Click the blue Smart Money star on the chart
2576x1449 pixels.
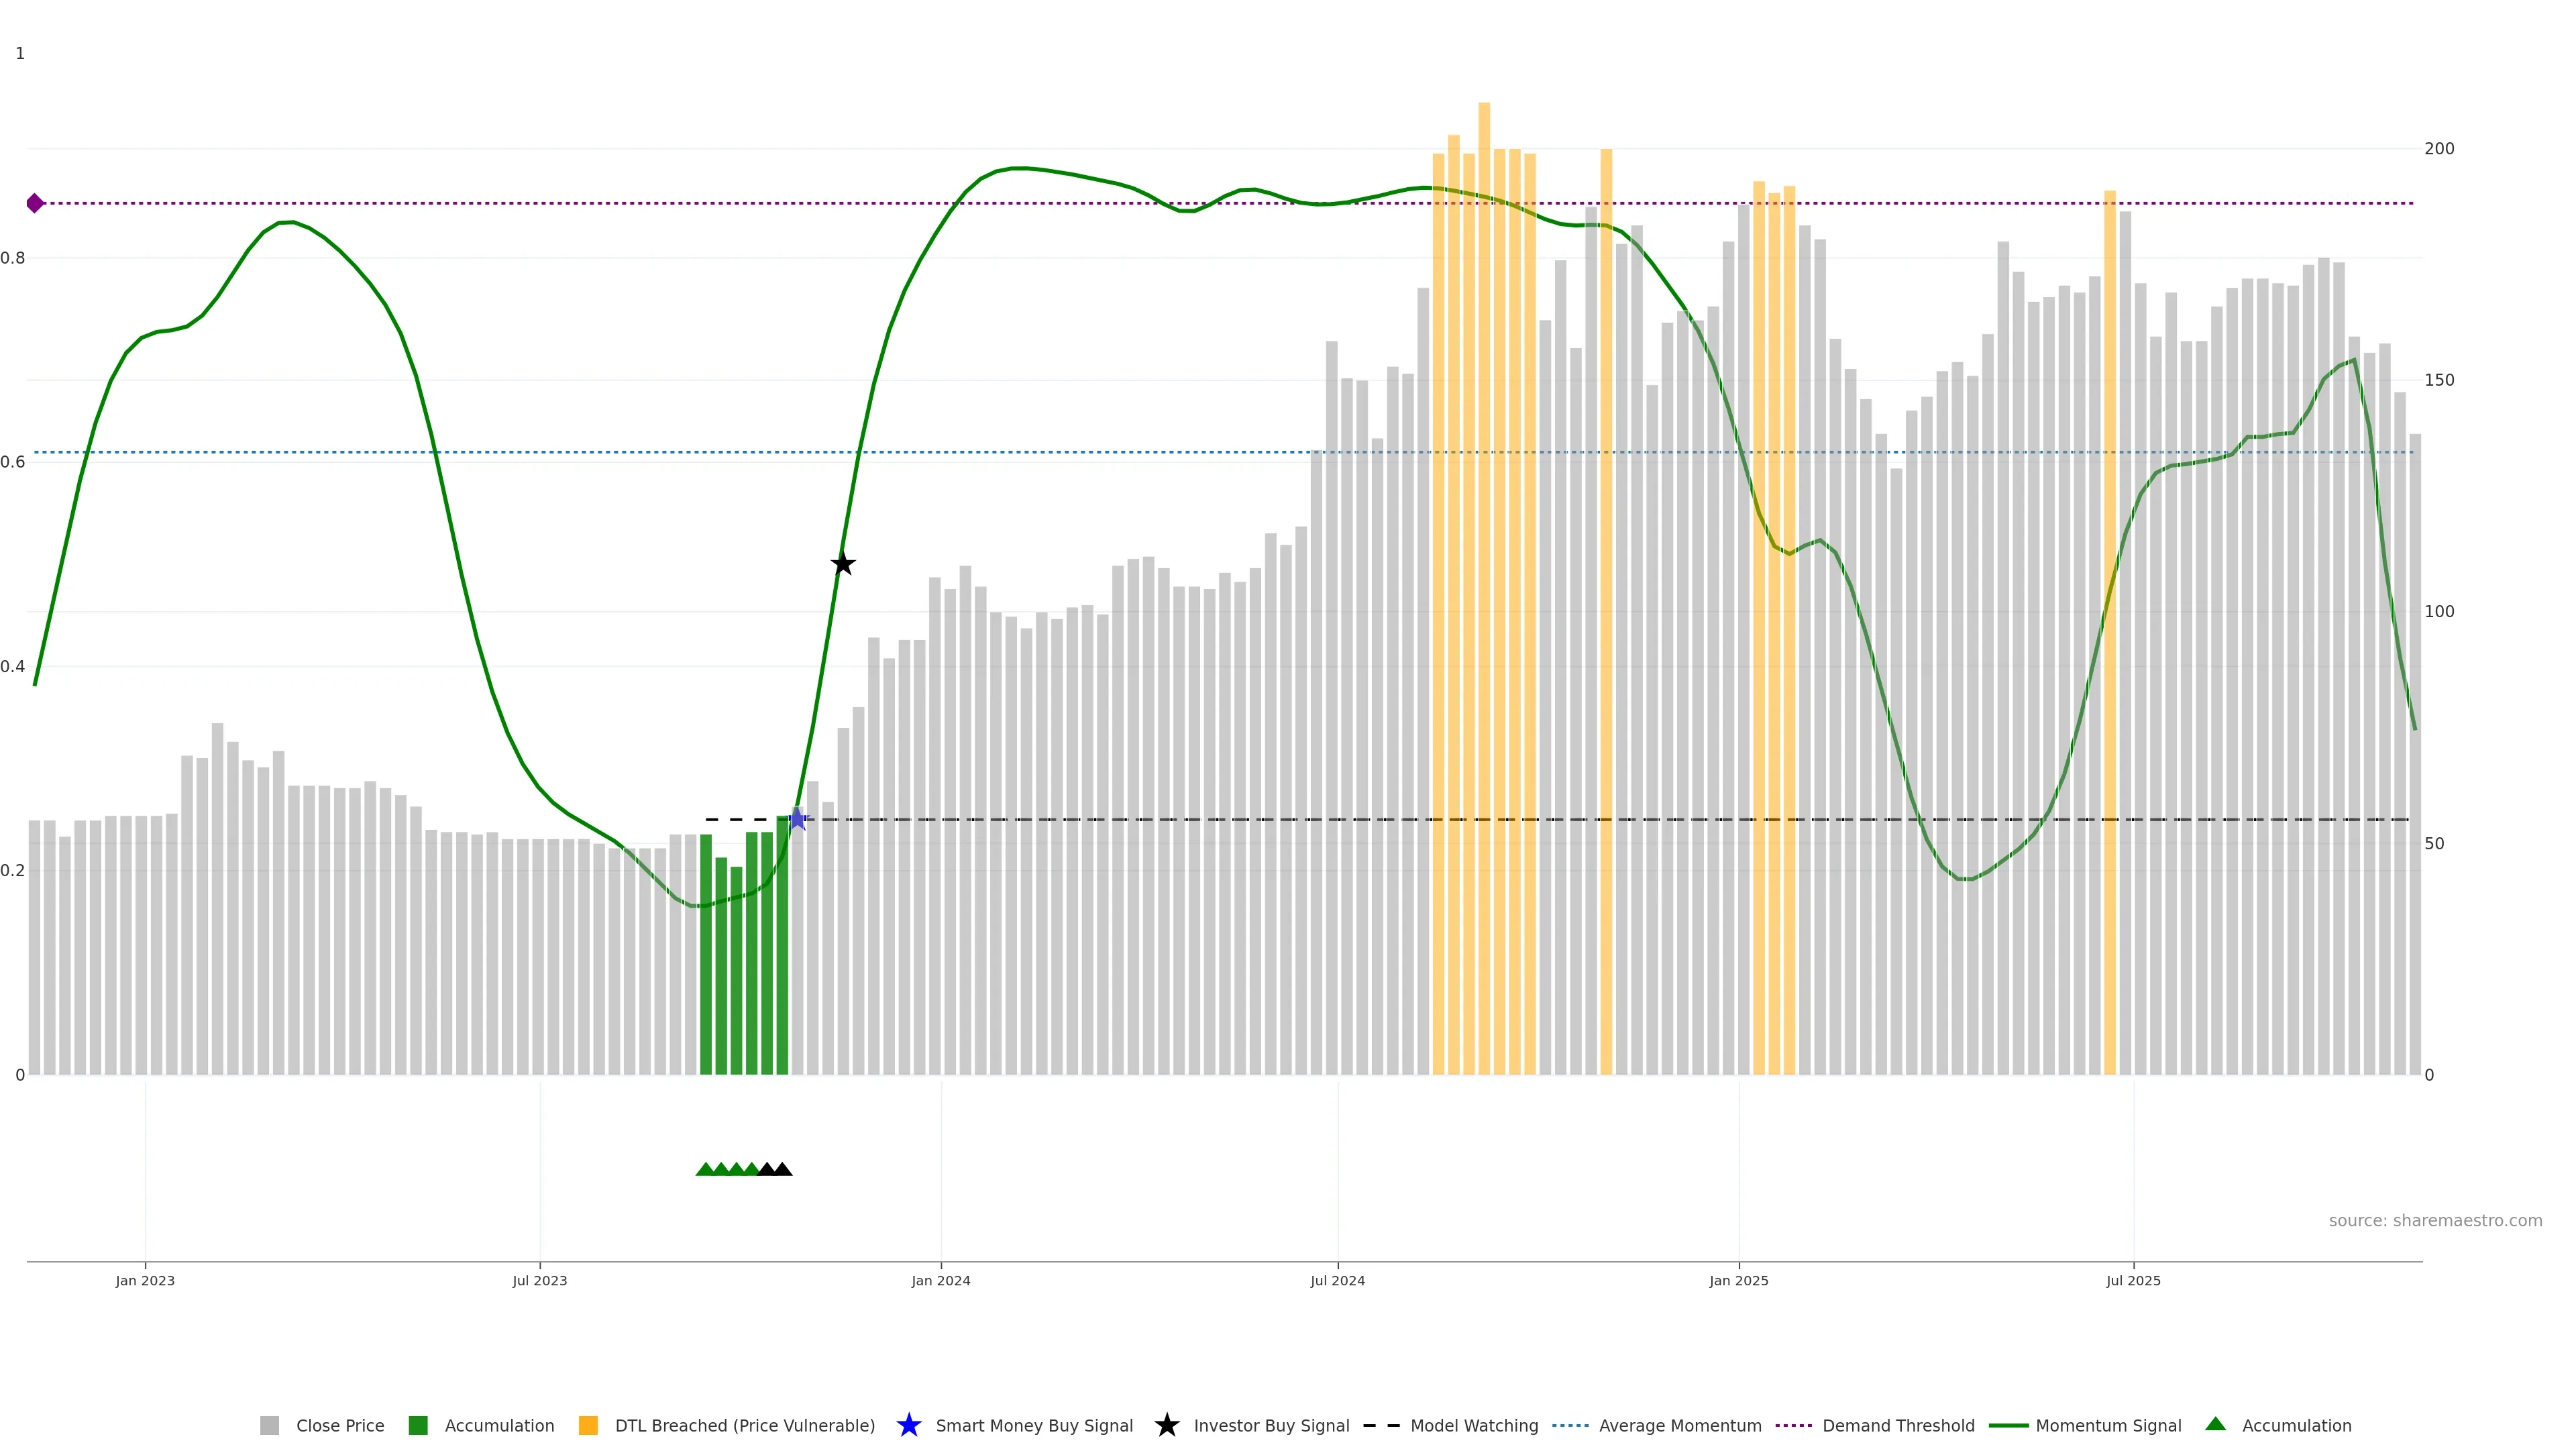(x=797, y=819)
